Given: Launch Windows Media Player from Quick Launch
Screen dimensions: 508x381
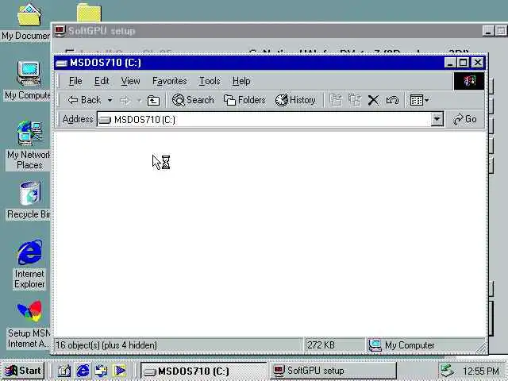Looking at the screenshot, I should tap(120, 371).
